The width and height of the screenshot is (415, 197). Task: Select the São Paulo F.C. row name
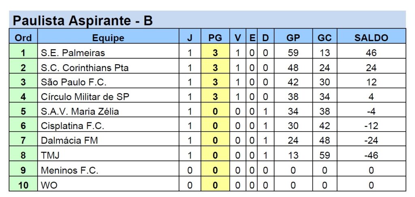73,82
